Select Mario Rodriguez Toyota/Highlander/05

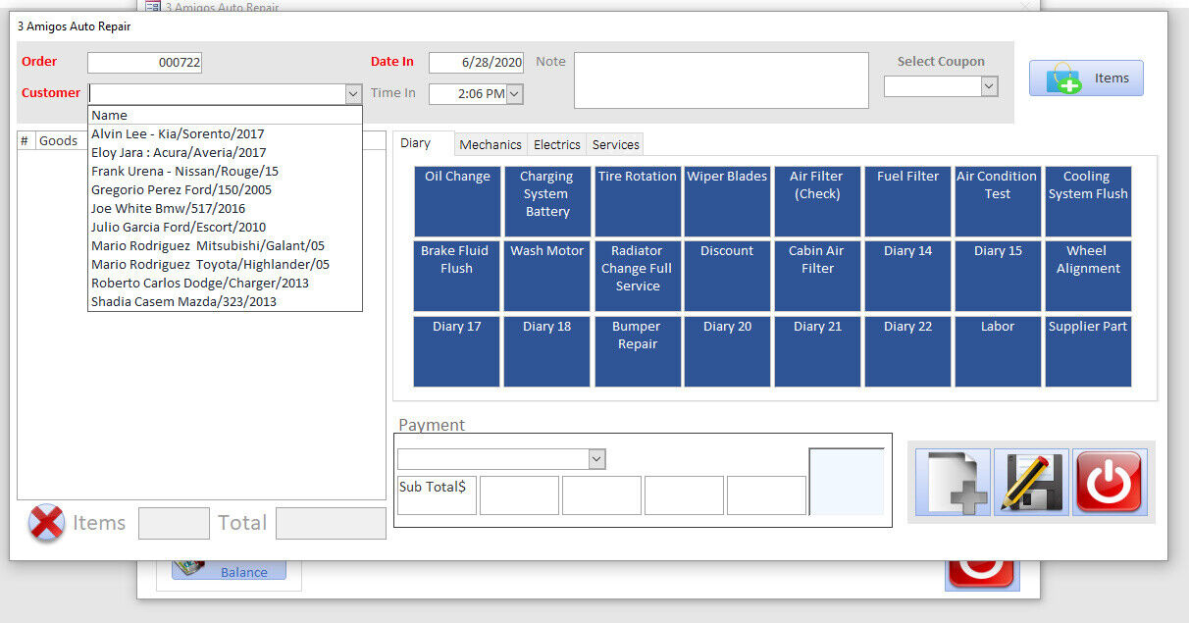point(225,264)
